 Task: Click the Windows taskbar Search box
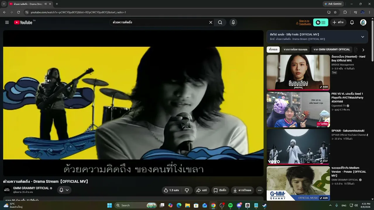136,205
